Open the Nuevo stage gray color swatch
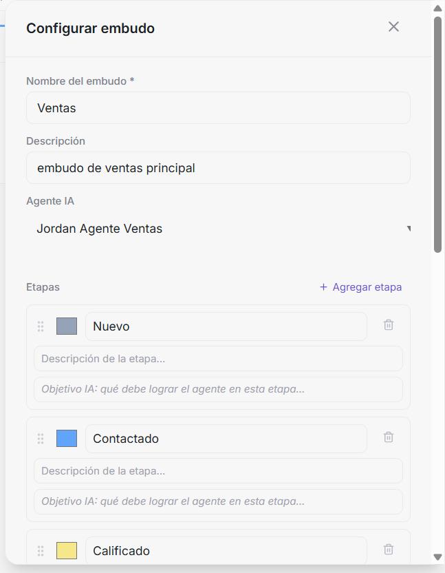This screenshot has height=573, width=445. (x=67, y=326)
